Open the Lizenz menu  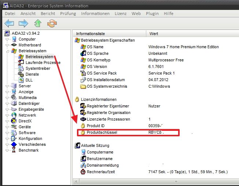tap(121, 14)
